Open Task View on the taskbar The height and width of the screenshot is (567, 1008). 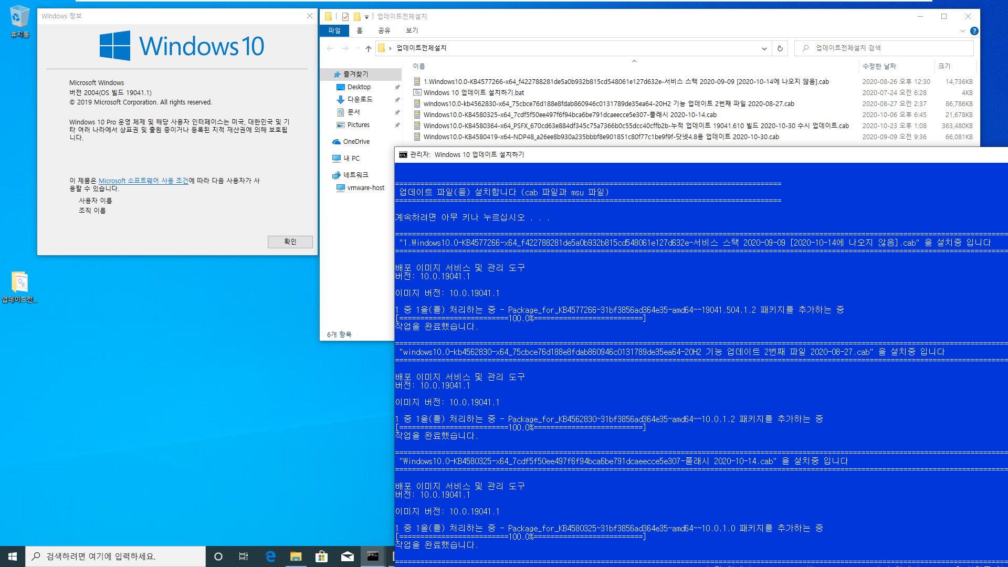click(x=244, y=556)
